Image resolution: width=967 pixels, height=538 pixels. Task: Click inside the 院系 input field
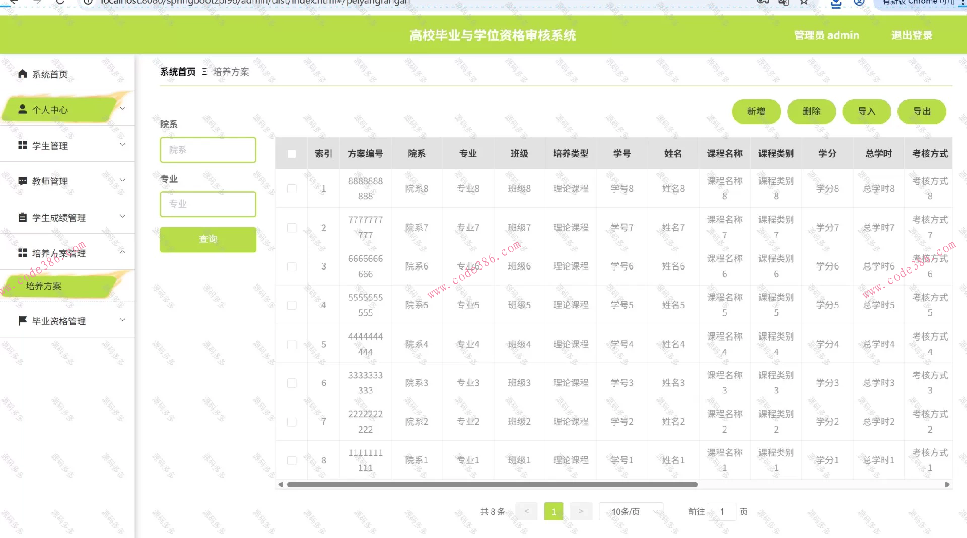(208, 150)
